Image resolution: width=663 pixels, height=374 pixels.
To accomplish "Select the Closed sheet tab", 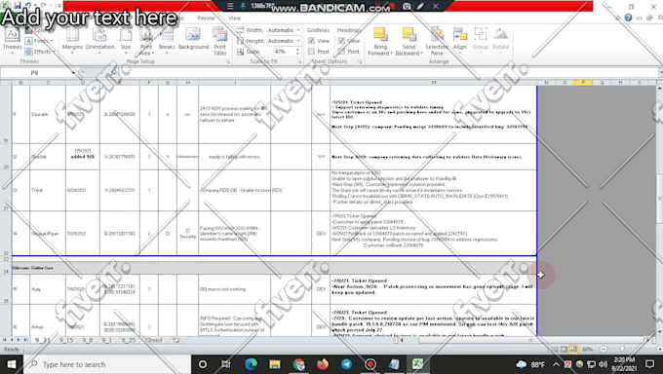I will click(153, 340).
